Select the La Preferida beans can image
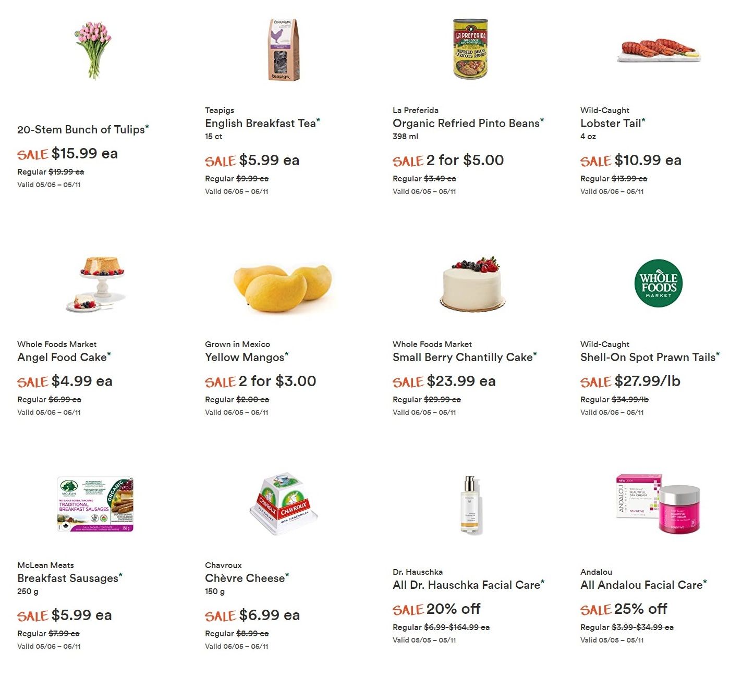The height and width of the screenshot is (691, 754). 470,50
